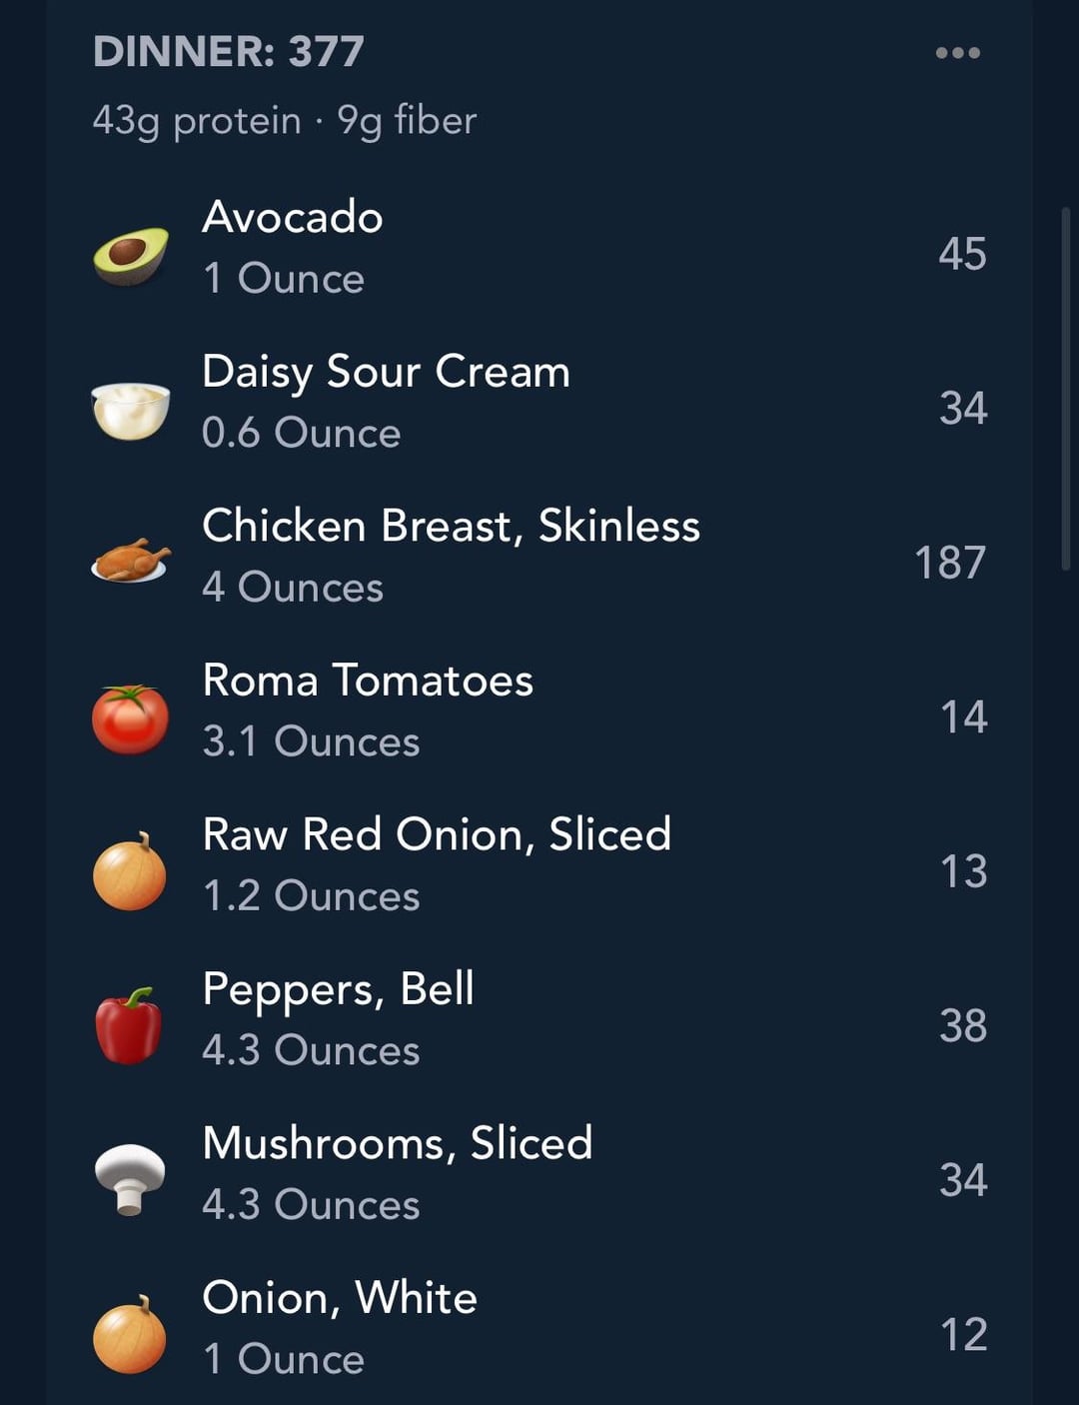Image resolution: width=1079 pixels, height=1405 pixels.
Task: Tap the sour cream bowl icon
Action: pyautogui.click(x=131, y=410)
